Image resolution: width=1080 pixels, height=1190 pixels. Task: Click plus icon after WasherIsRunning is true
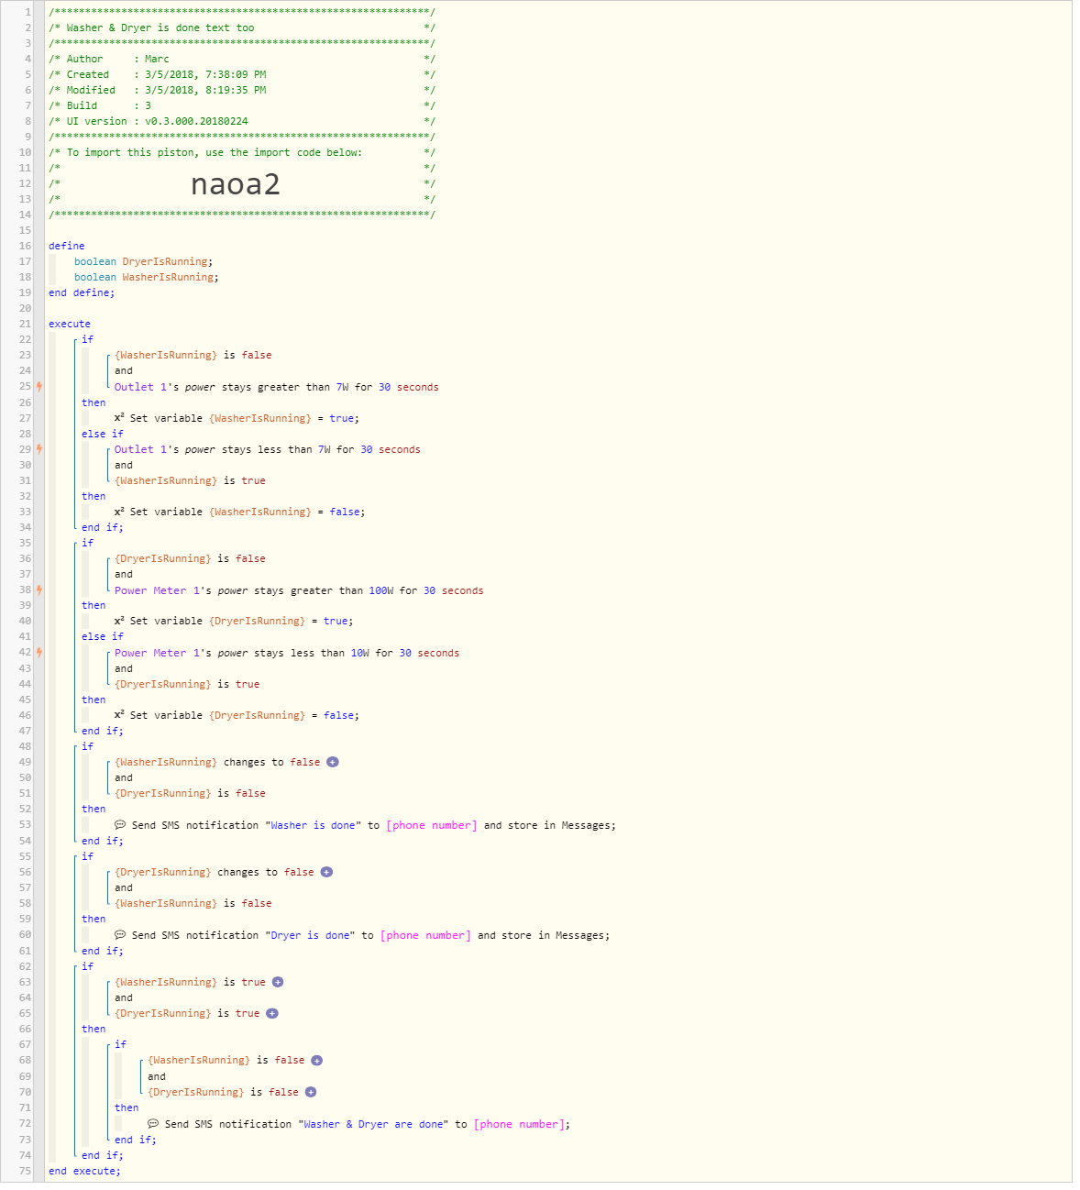278,982
